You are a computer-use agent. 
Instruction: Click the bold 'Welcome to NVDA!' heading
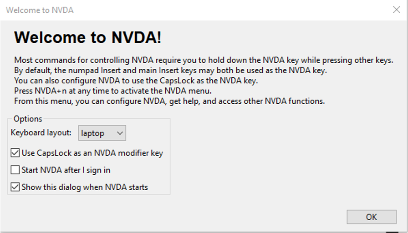coord(88,37)
